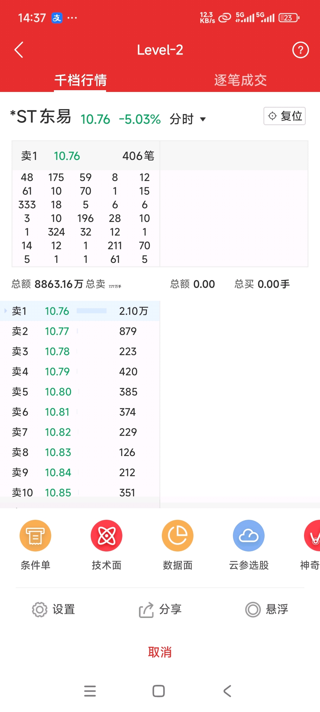Tap the Android home navigation button

159,691
